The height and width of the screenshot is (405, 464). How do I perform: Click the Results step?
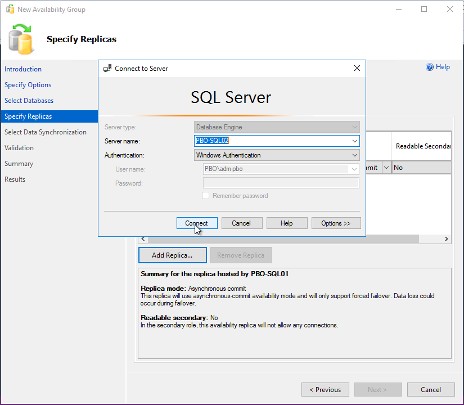tap(15, 179)
